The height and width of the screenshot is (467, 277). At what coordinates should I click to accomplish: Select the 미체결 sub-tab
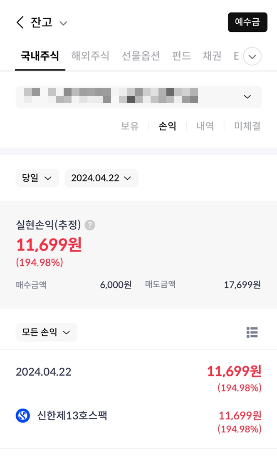point(247,126)
